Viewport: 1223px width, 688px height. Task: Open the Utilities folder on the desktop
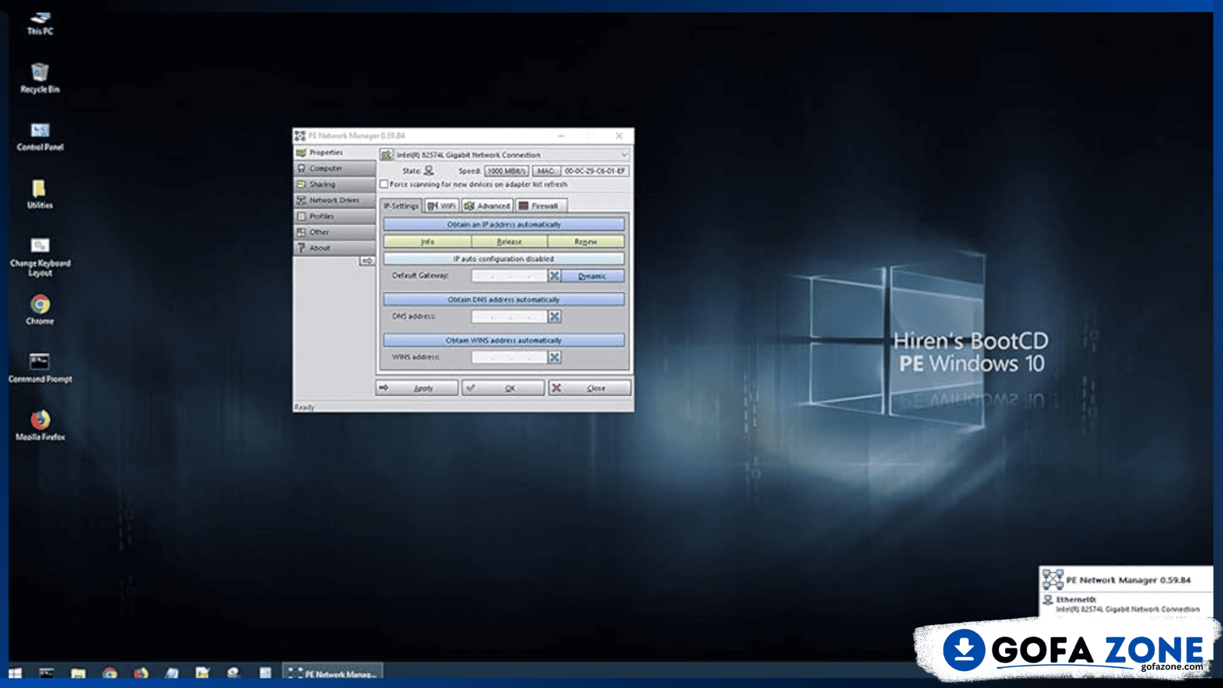click(39, 194)
